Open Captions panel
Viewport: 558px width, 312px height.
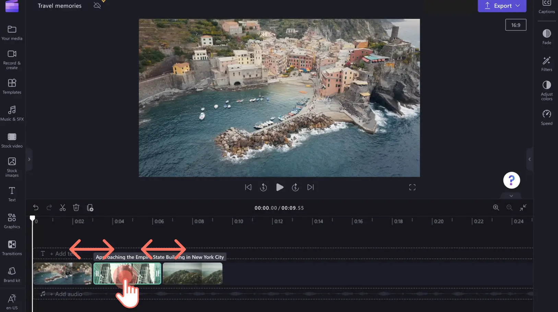[x=547, y=7]
